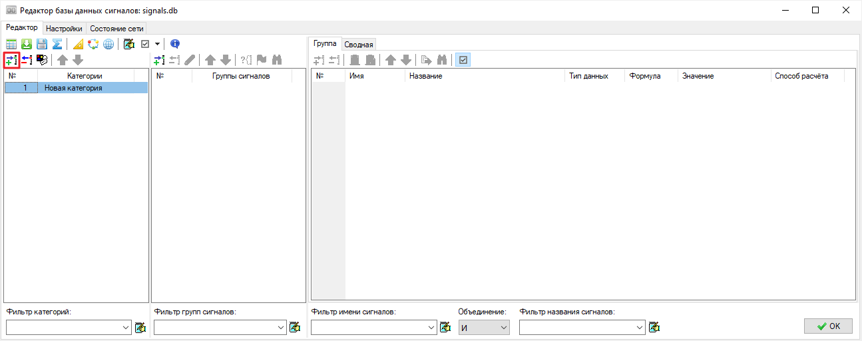862x341 pixels.
Task: Click the blue info icon
Action: pyautogui.click(x=175, y=44)
